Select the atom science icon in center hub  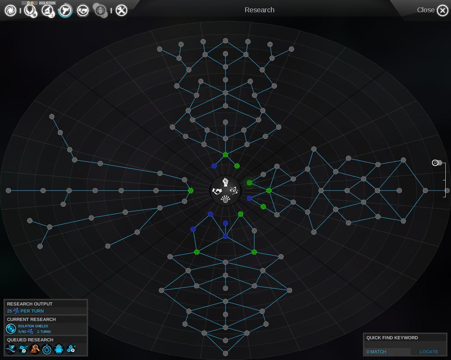pos(234,191)
